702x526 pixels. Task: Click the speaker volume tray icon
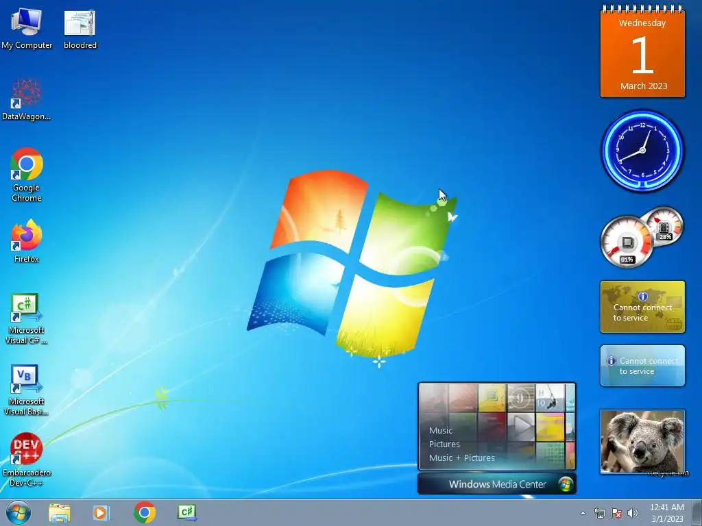tap(633, 513)
